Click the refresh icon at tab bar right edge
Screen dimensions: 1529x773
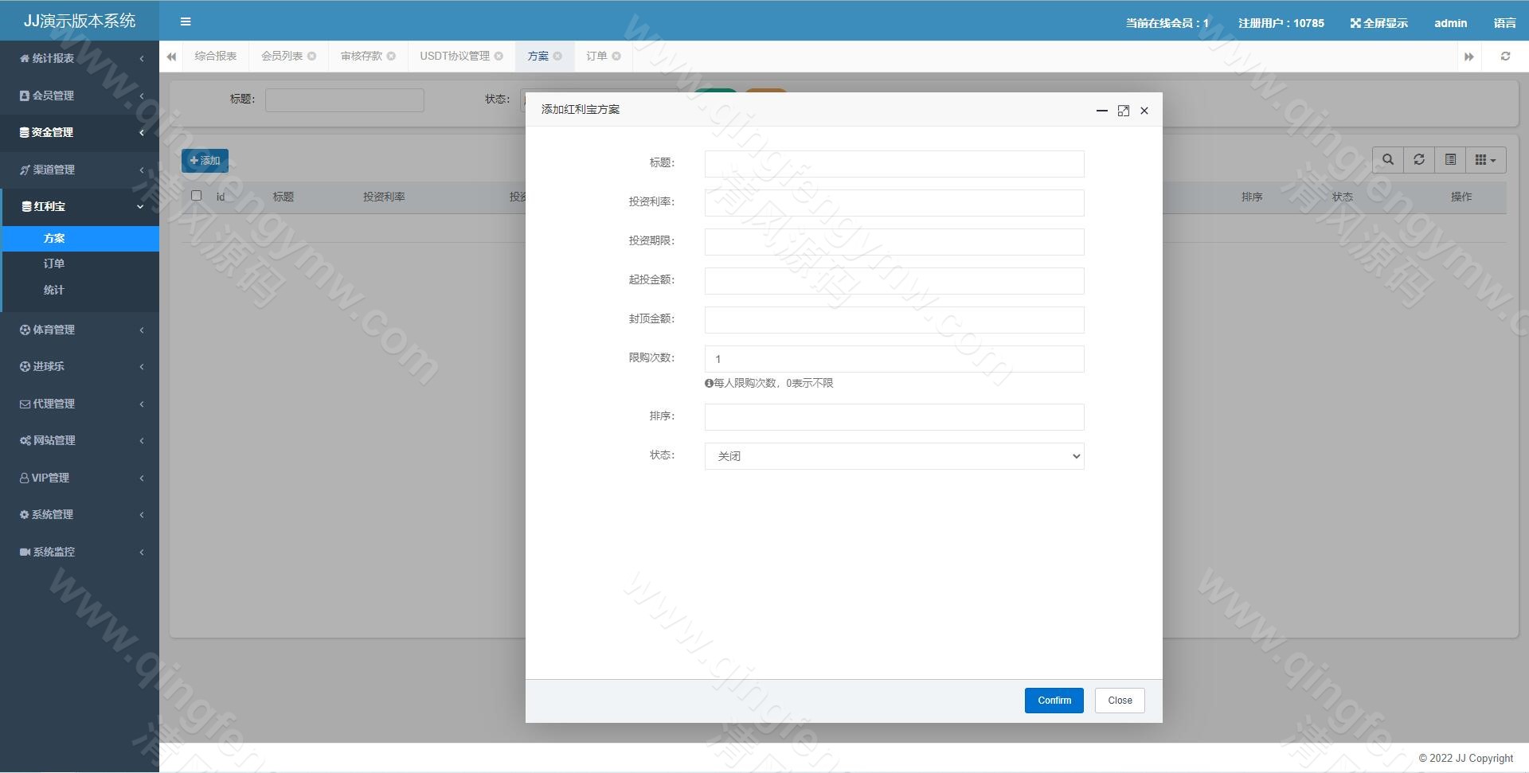(1505, 56)
